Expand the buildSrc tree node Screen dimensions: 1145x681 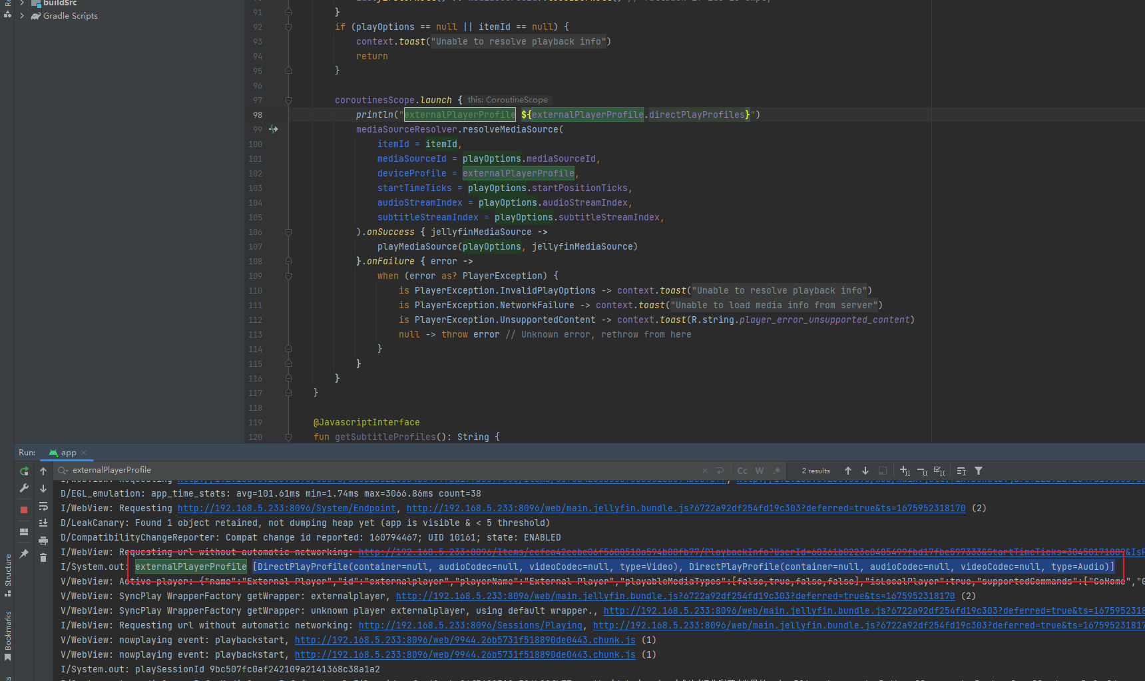tap(22, 3)
